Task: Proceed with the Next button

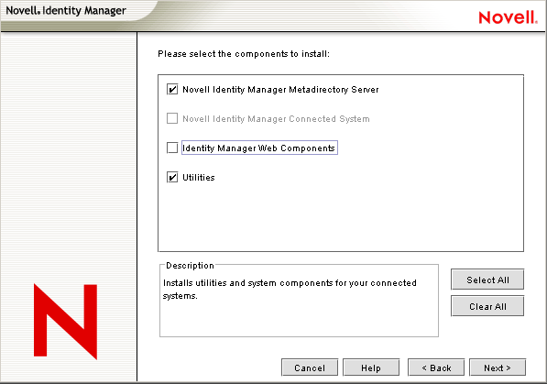Action: coord(498,368)
